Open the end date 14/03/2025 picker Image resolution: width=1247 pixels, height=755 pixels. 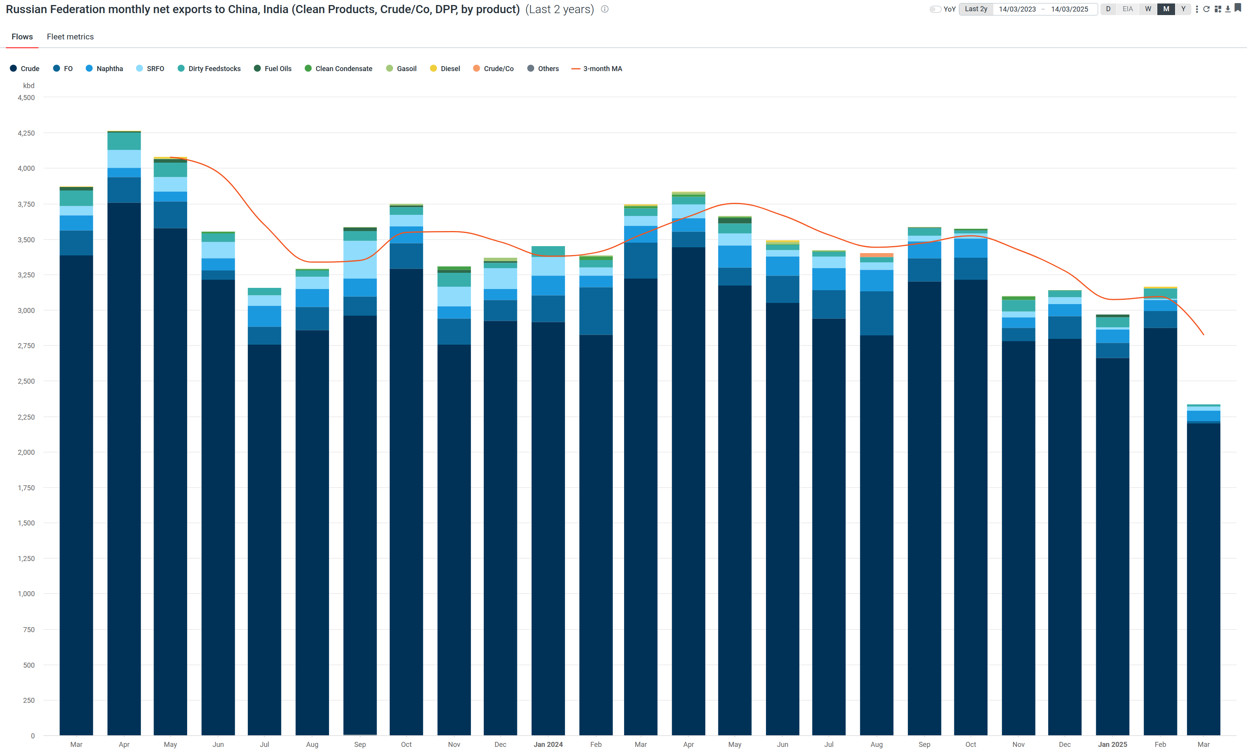(1070, 9)
